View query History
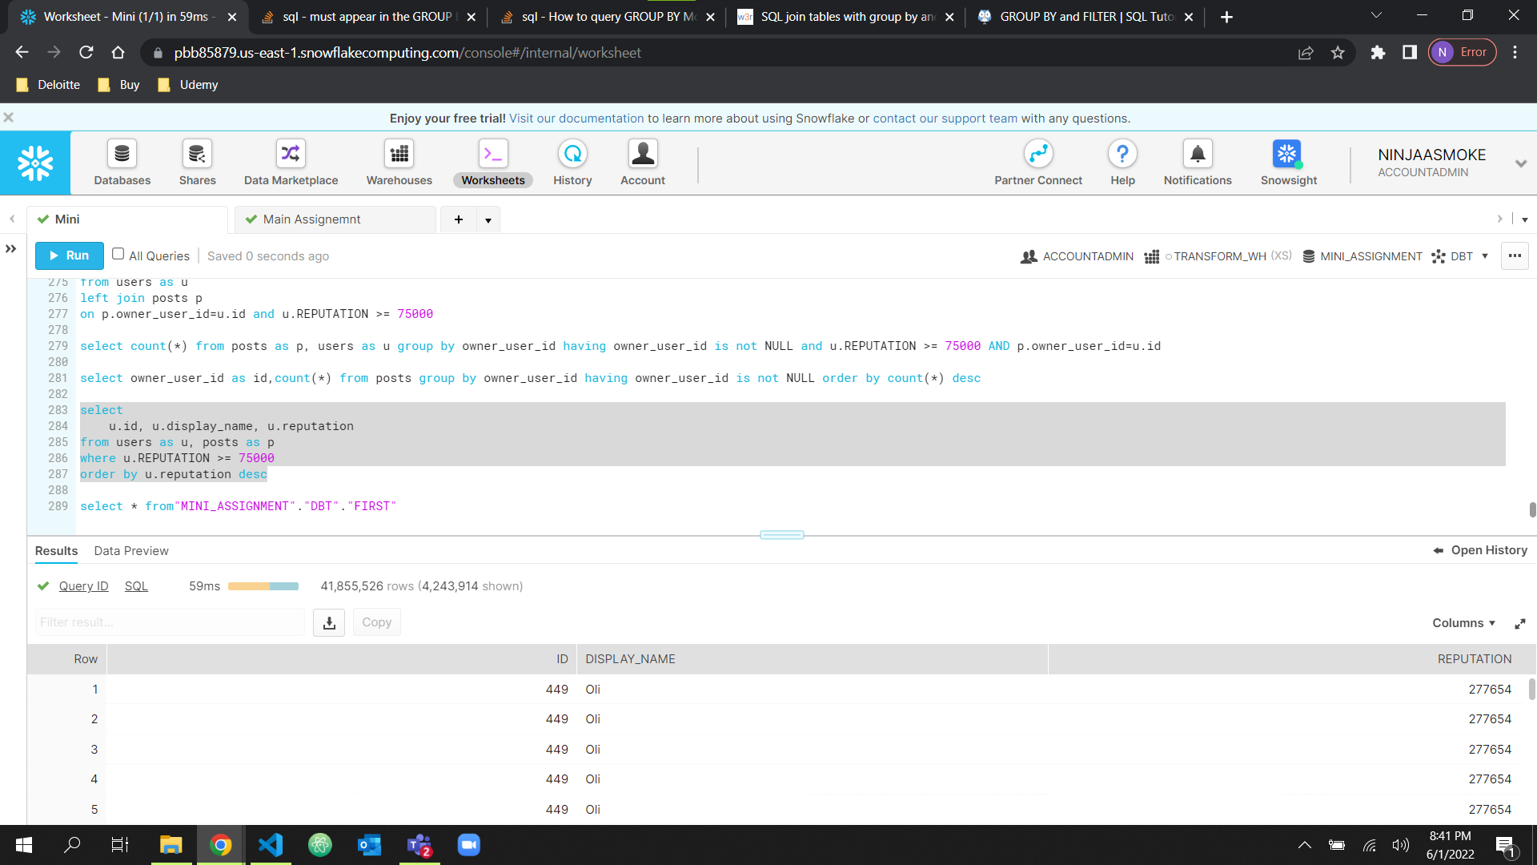 click(572, 162)
